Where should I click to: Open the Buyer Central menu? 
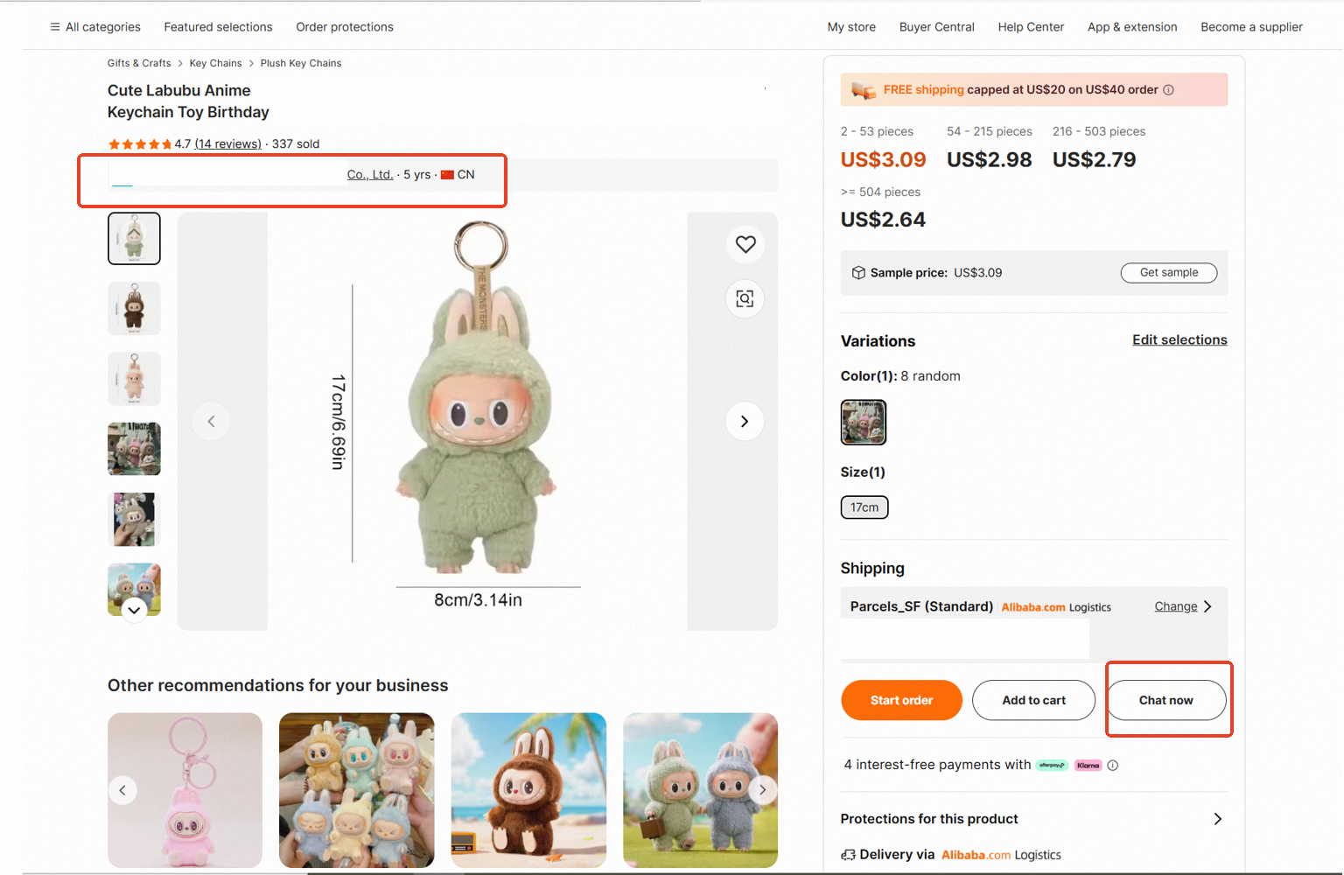pos(936,27)
